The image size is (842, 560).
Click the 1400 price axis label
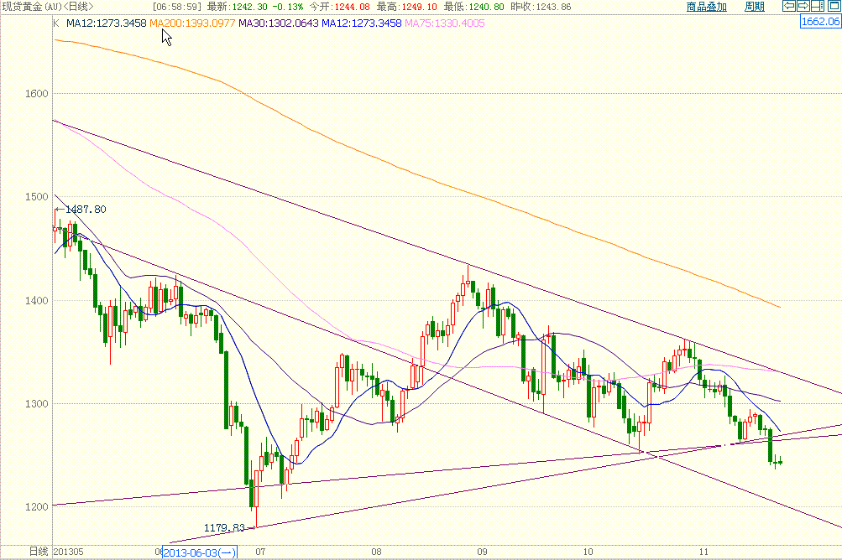36,300
